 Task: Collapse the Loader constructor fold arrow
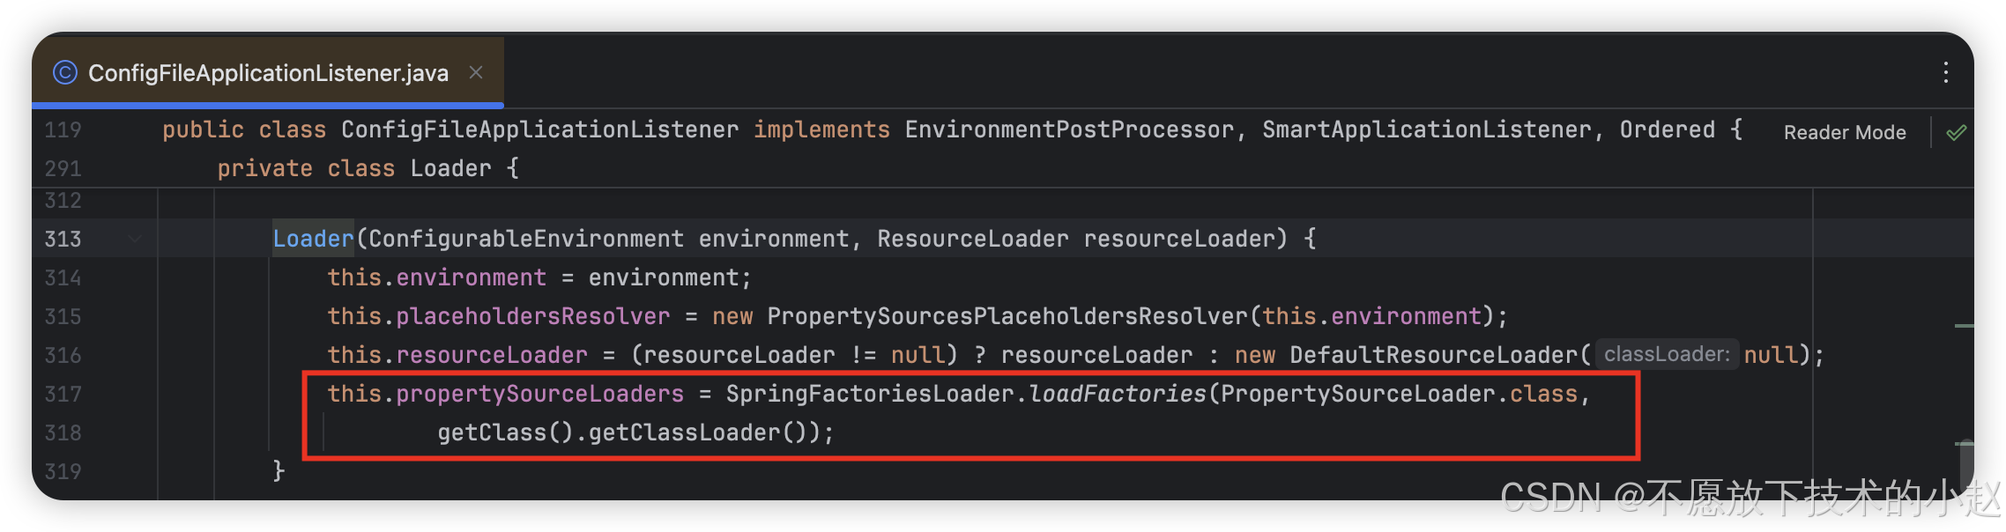pos(134,238)
